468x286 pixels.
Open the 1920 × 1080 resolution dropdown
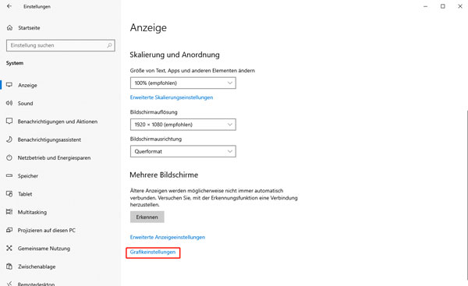coord(183,125)
